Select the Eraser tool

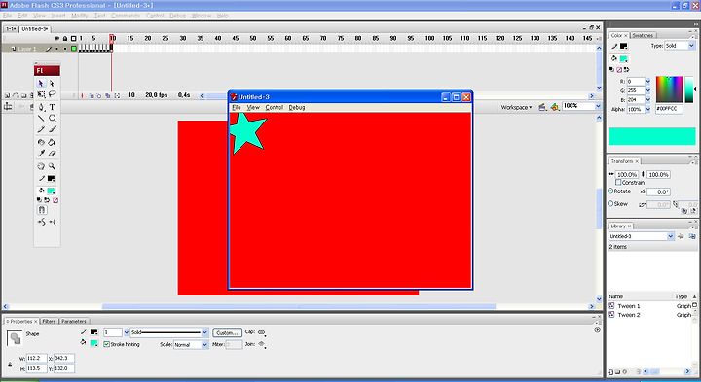[52, 153]
